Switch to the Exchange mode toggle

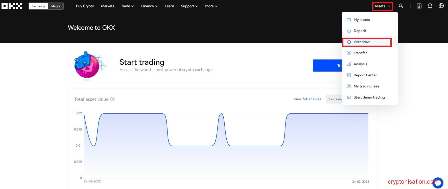[38, 6]
